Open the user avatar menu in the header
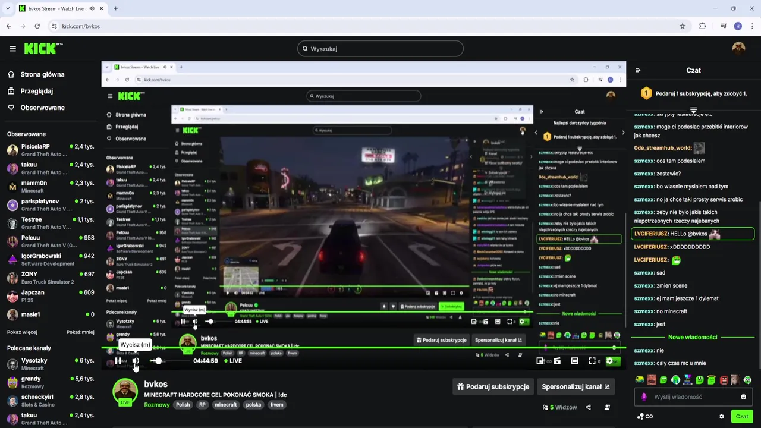 coord(738,49)
